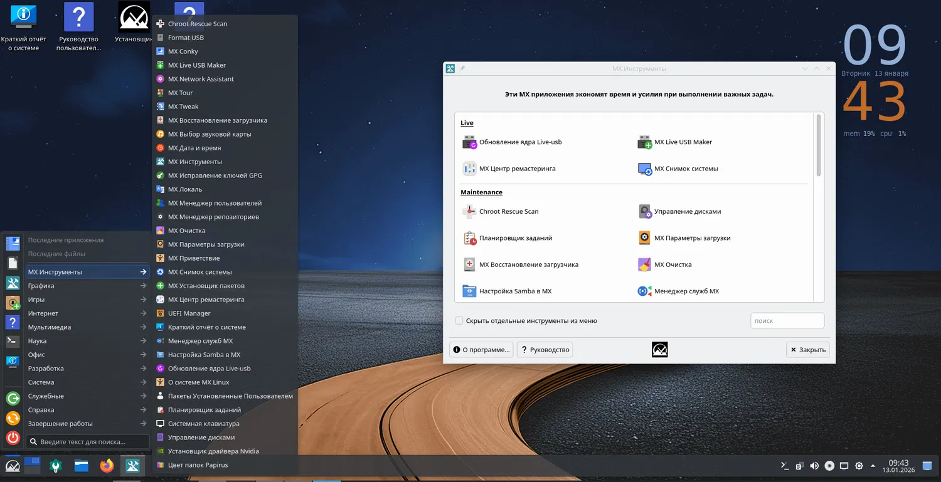Select the Служебные menu category
Viewport: 941px width, 482px height.
(x=87, y=396)
